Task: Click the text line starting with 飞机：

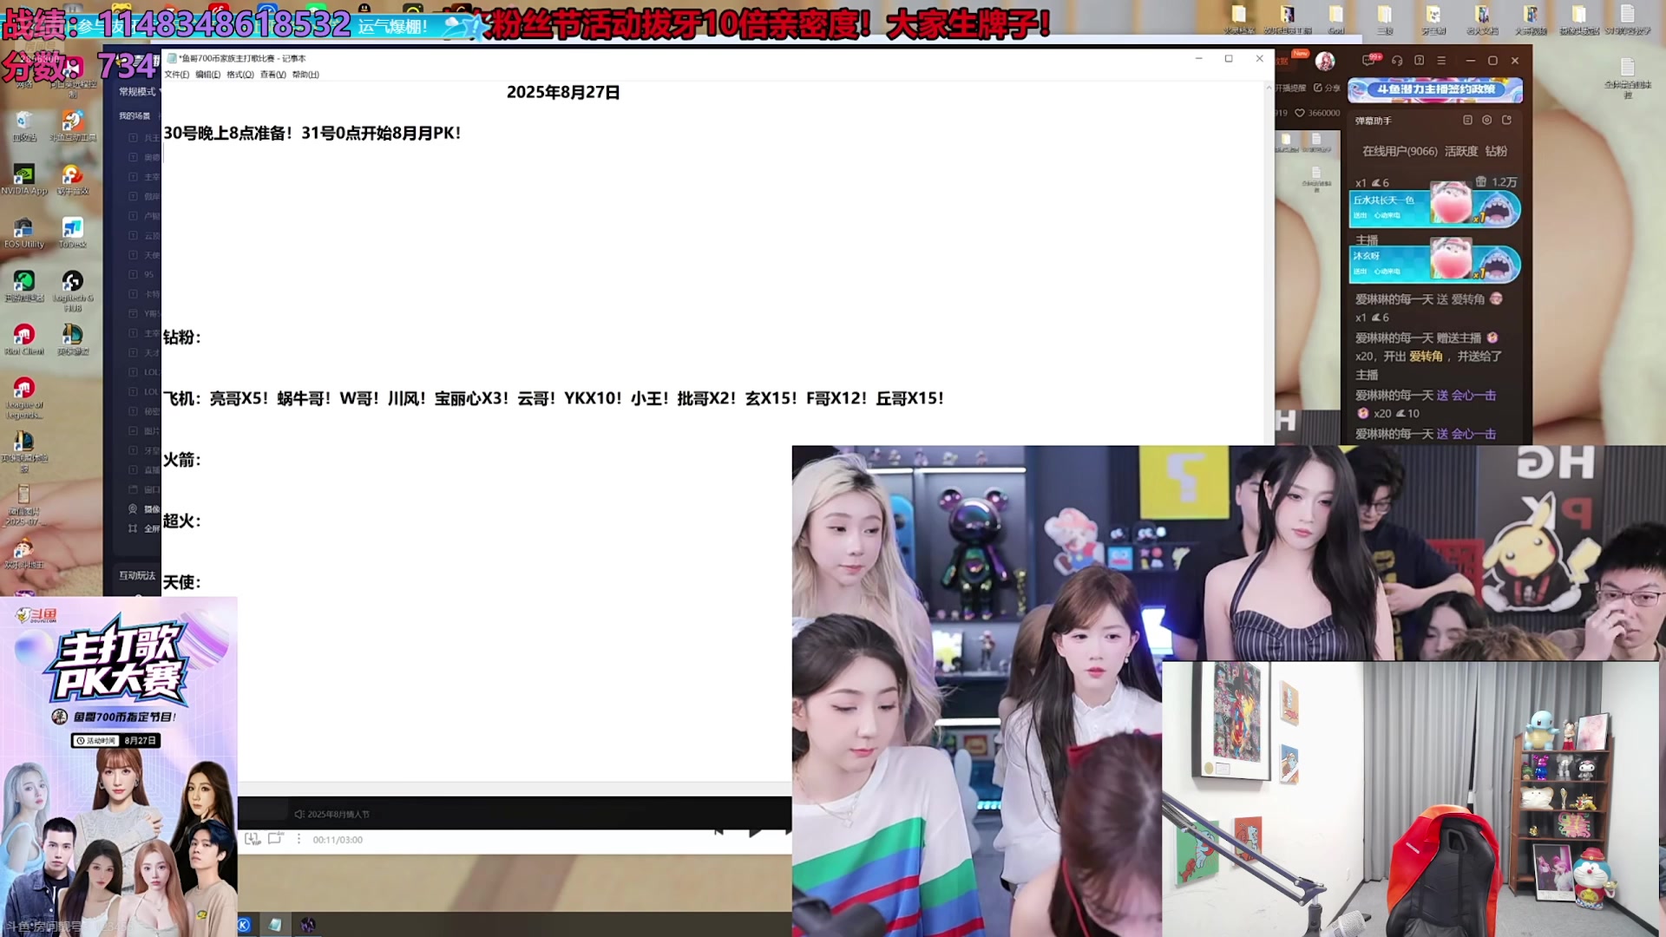Action: (x=554, y=398)
